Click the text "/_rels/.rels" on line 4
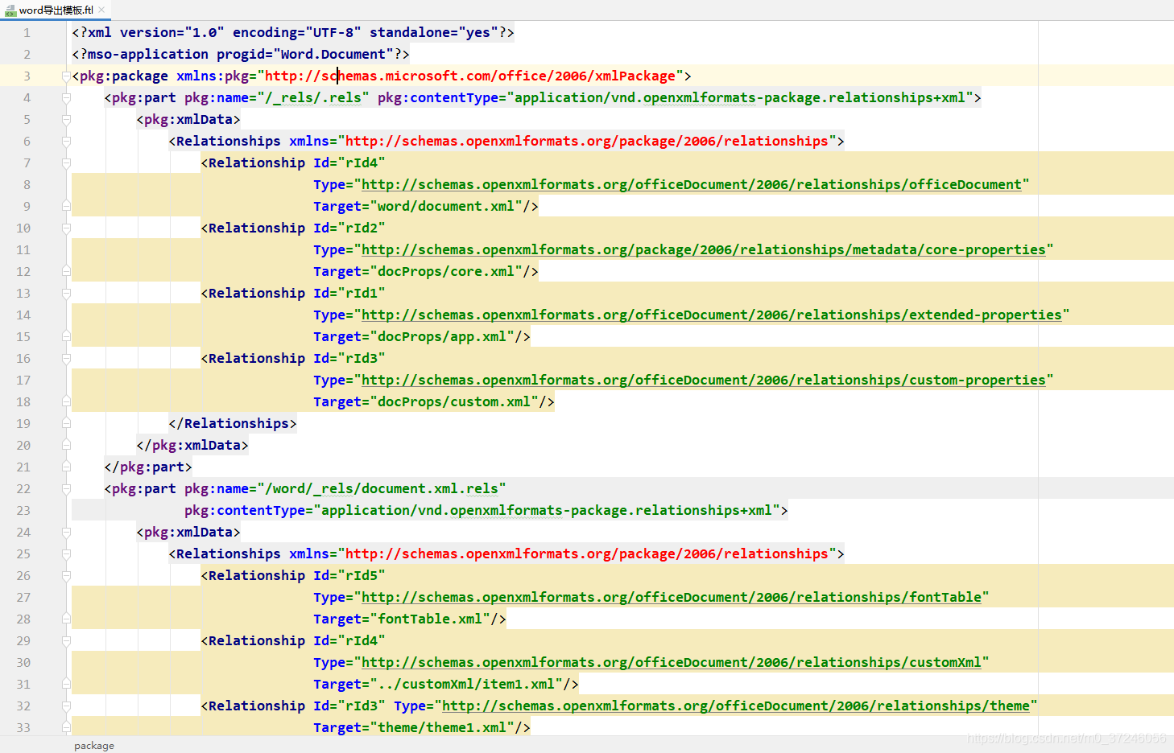Viewport: 1174px width, 753px height. point(312,98)
